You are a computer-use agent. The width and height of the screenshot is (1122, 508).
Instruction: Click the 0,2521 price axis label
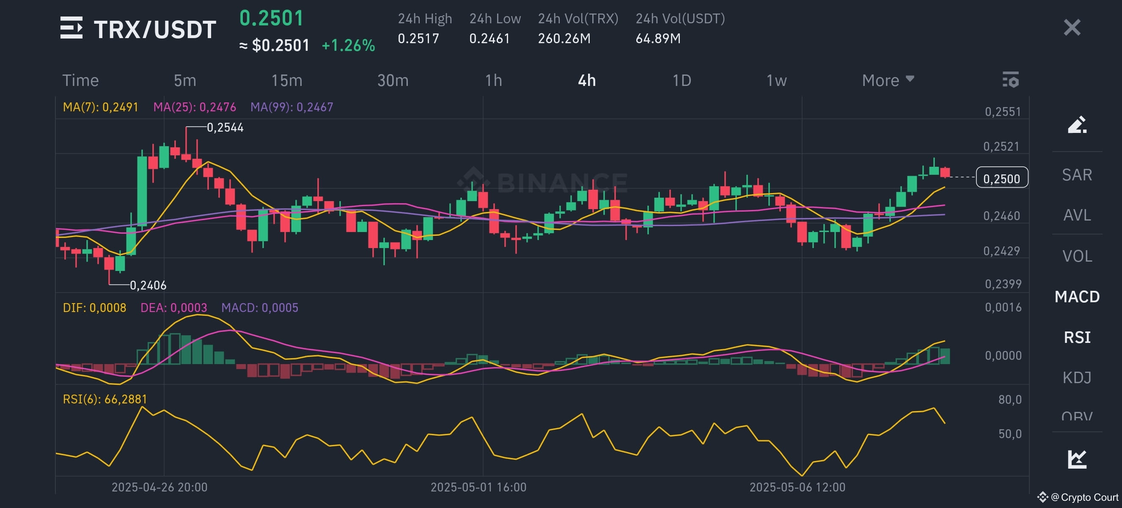tap(1001, 146)
